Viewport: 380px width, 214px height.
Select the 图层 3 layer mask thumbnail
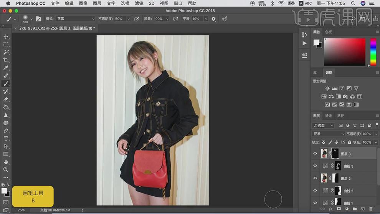[x=335, y=154]
